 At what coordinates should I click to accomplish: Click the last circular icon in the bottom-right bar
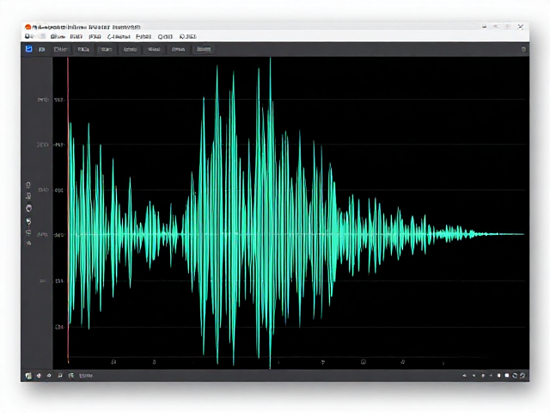coord(522,376)
